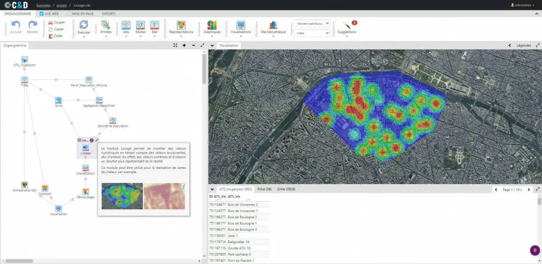This screenshot has height=264, width=542.
Task: Open the mètre unit dropdown
Action: click(x=312, y=33)
